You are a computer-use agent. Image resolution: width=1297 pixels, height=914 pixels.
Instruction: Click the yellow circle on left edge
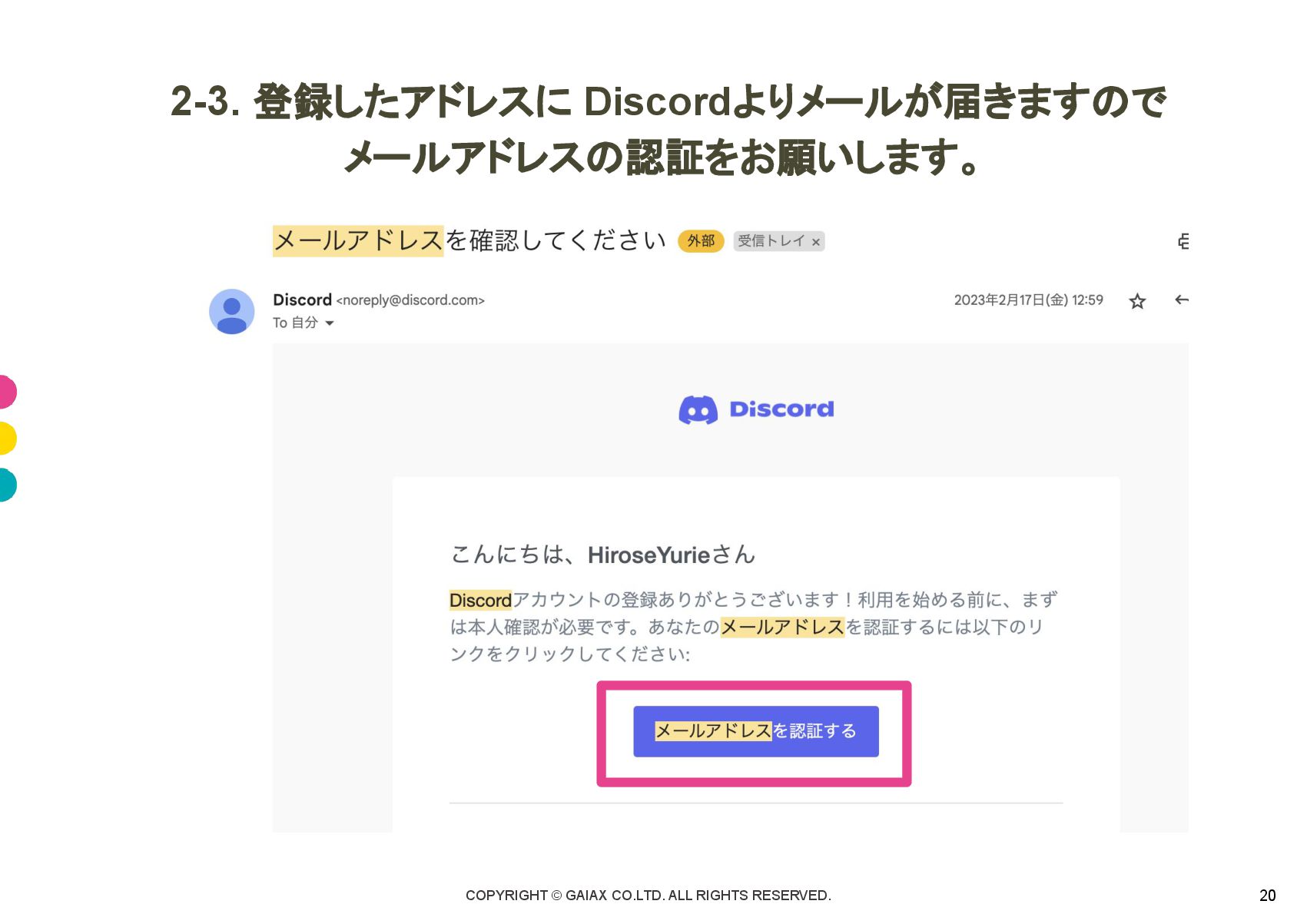point(6,439)
